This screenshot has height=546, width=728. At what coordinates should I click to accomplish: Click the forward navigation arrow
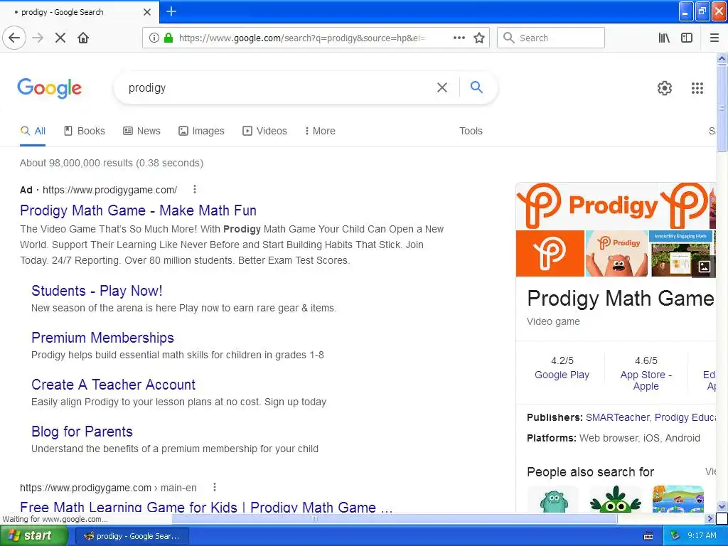pos(38,38)
